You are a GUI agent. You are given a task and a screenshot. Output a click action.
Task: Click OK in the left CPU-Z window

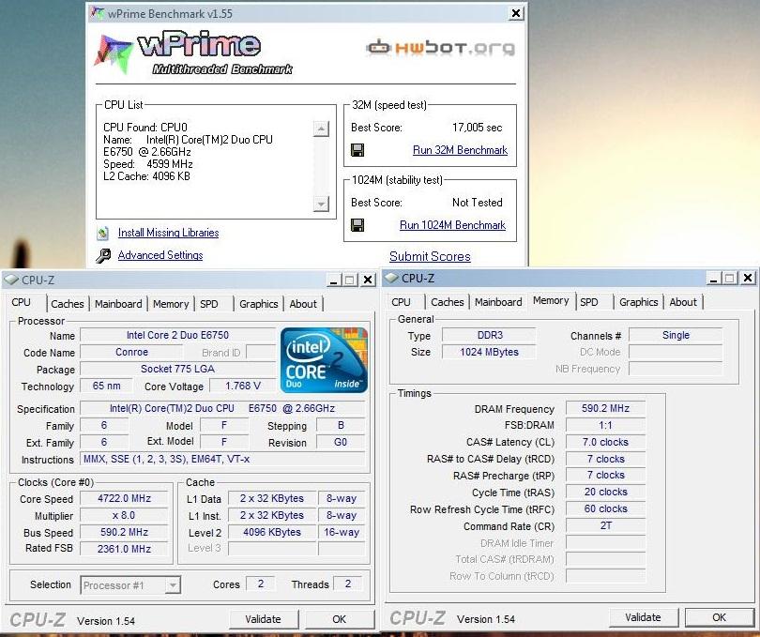point(340,619)
